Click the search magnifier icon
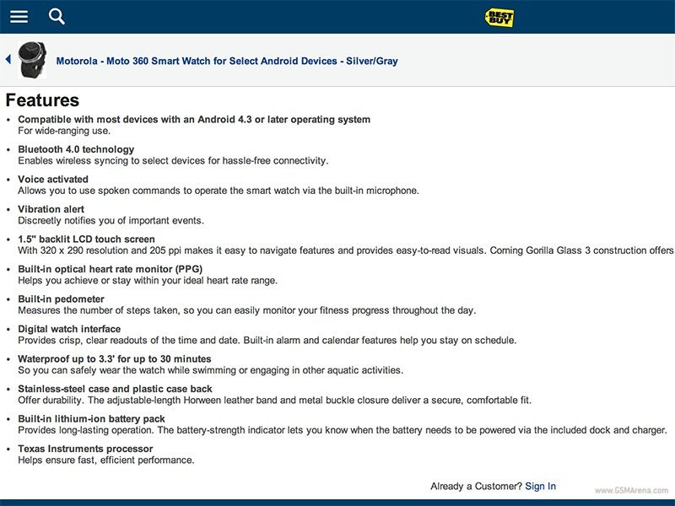Image resolution: width=675 pixels, height=506 pixels. 57,16
